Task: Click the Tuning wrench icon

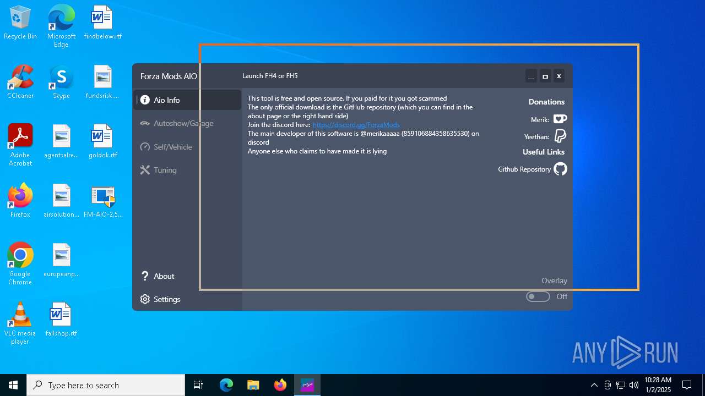Action: click(145, 170)
